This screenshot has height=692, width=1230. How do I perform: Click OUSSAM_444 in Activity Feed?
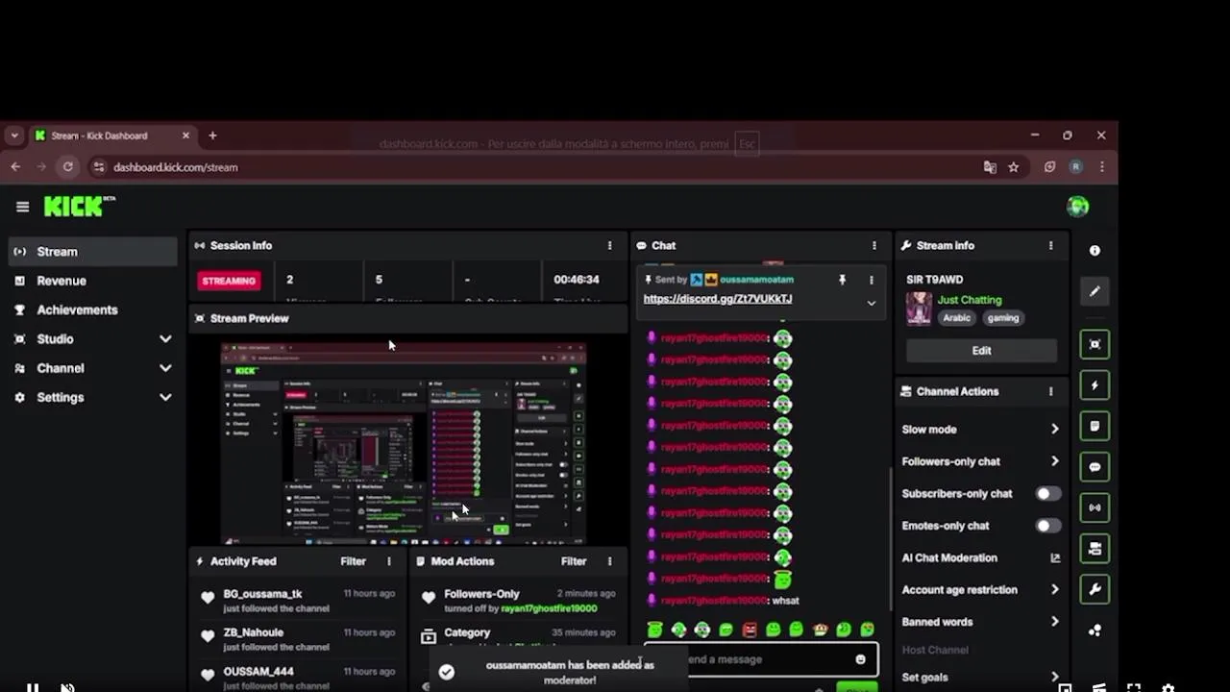coord(258,672)
